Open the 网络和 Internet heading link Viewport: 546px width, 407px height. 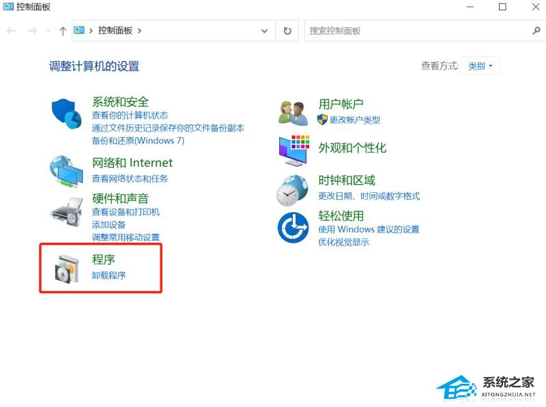tap(132, 163)
